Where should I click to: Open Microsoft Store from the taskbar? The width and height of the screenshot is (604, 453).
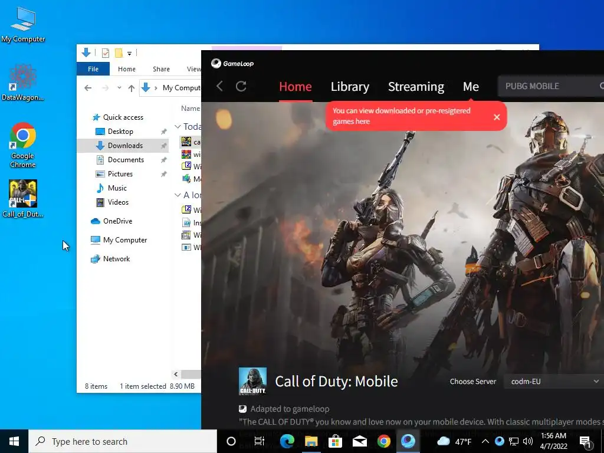point(336,441)
